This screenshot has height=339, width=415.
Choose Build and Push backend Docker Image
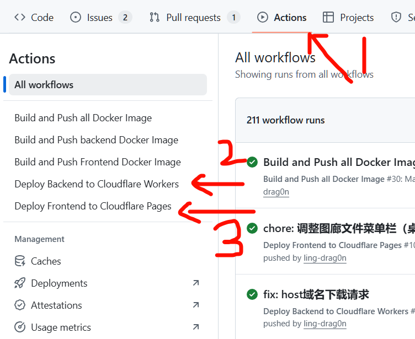tap(96, 140)
